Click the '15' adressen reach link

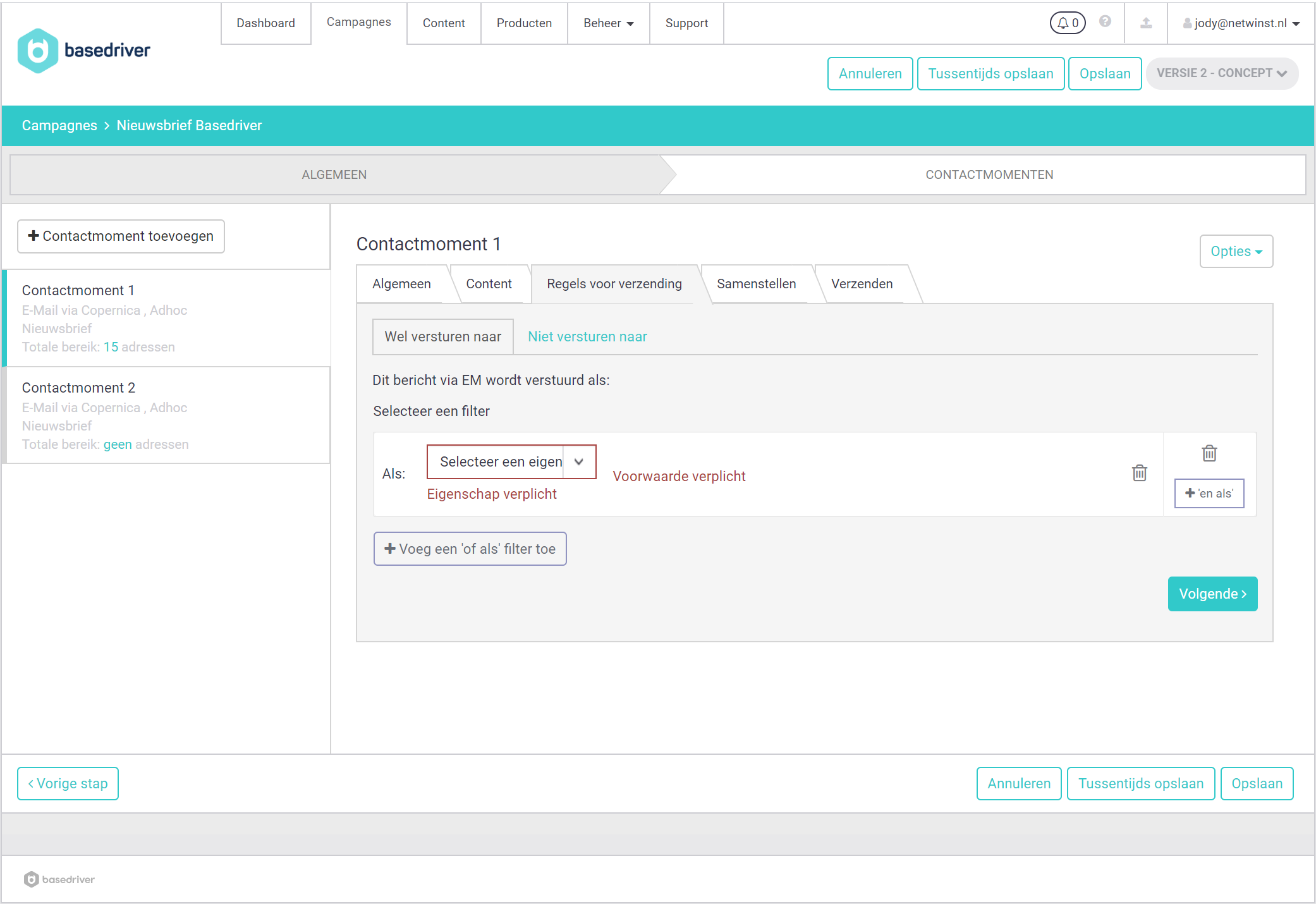click(111, 347)
